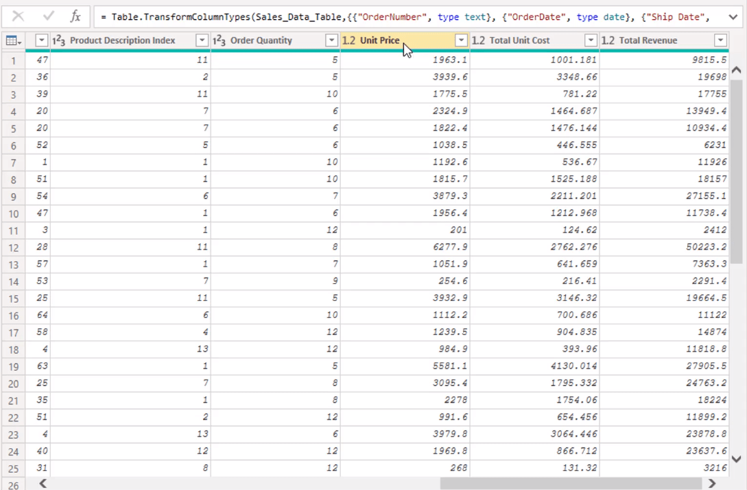Click the decimal type icon of Total Revenue

click(608, 40)
